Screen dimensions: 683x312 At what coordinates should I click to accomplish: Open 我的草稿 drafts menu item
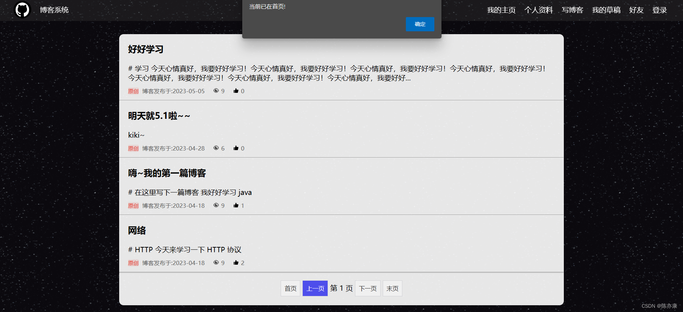[x=606, y=10]
